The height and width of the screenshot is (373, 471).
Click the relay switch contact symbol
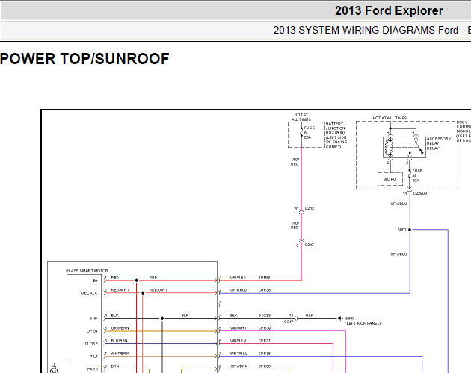[419, 147]
